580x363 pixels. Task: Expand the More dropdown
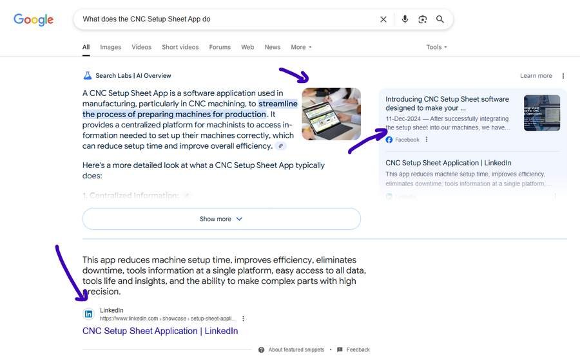[301, 47]
